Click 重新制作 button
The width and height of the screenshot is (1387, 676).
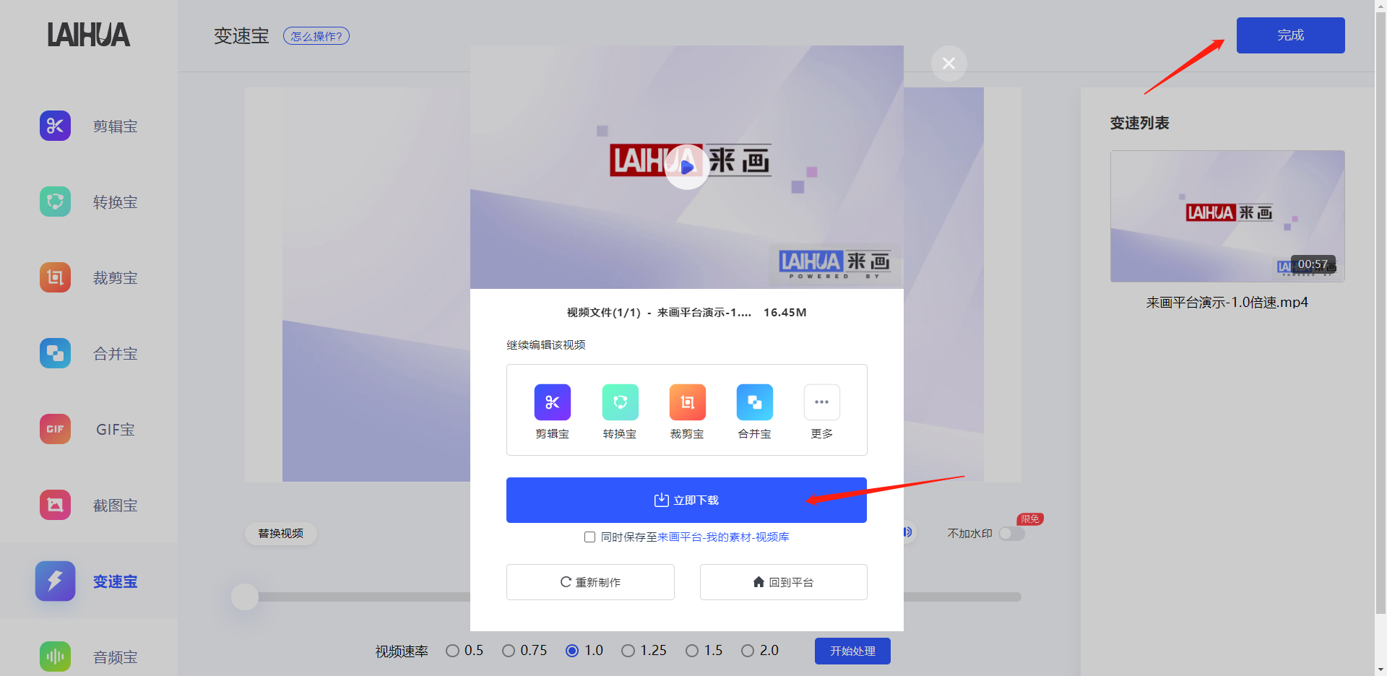tap(590, 582)
